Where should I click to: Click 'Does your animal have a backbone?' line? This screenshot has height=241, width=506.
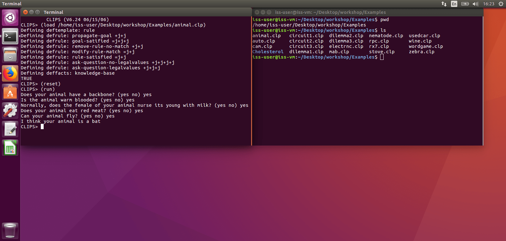(x=86, y=95)
